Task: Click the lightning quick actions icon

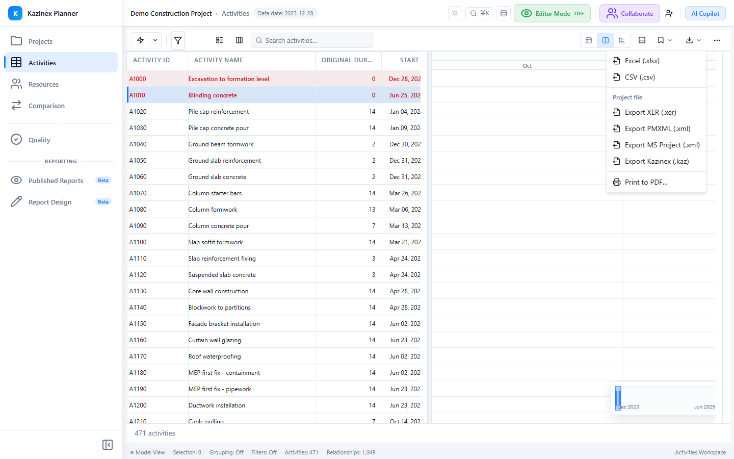Action: coord(140,40)
